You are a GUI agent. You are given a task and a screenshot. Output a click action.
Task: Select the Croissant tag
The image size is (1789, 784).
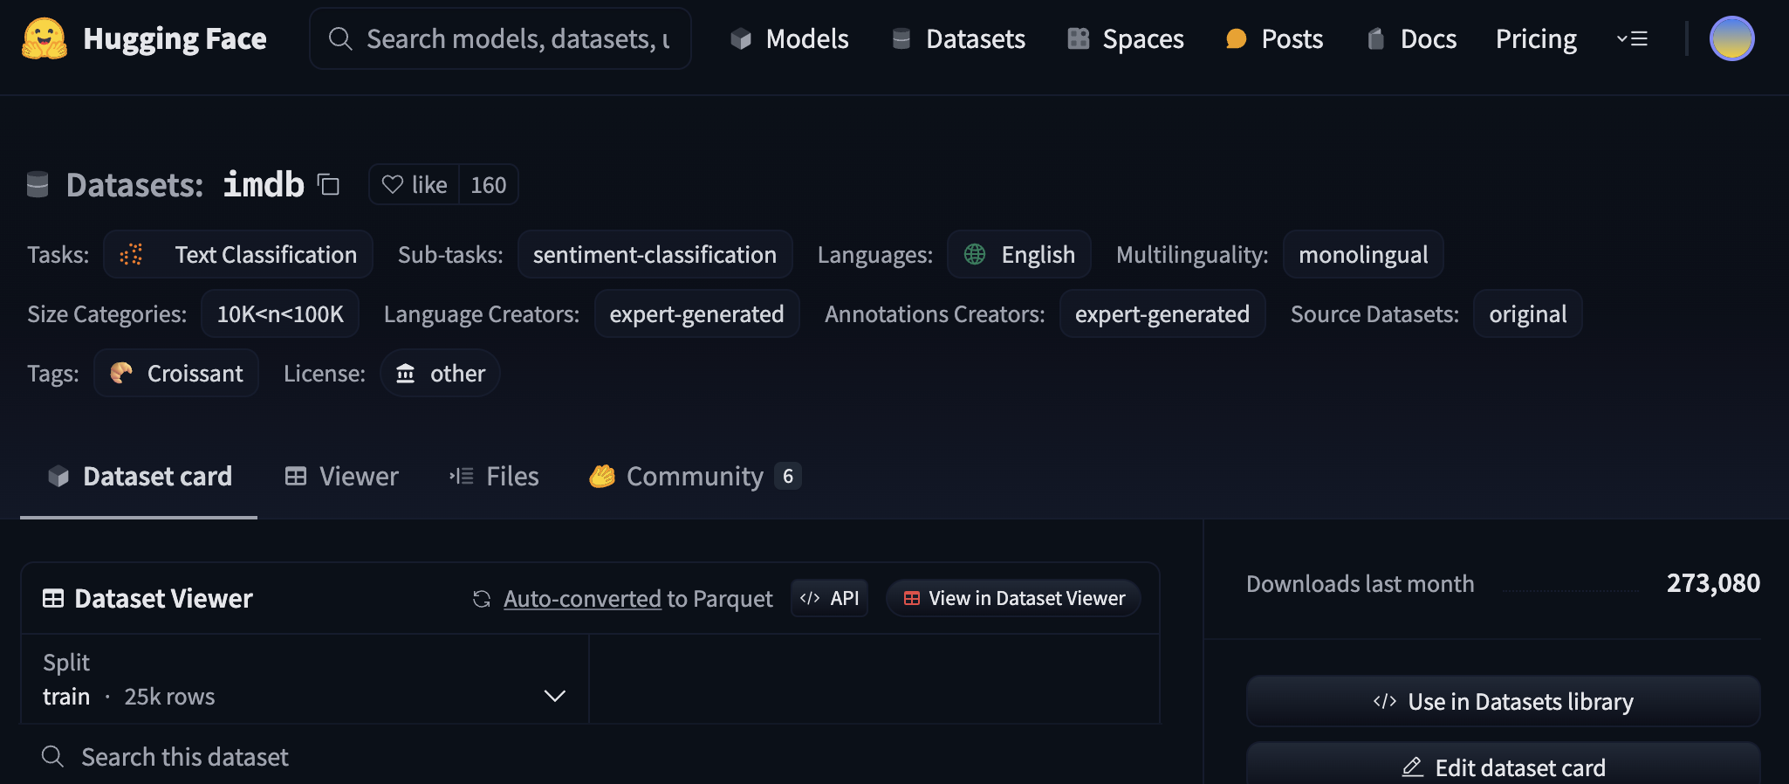(x=176, y=373)
